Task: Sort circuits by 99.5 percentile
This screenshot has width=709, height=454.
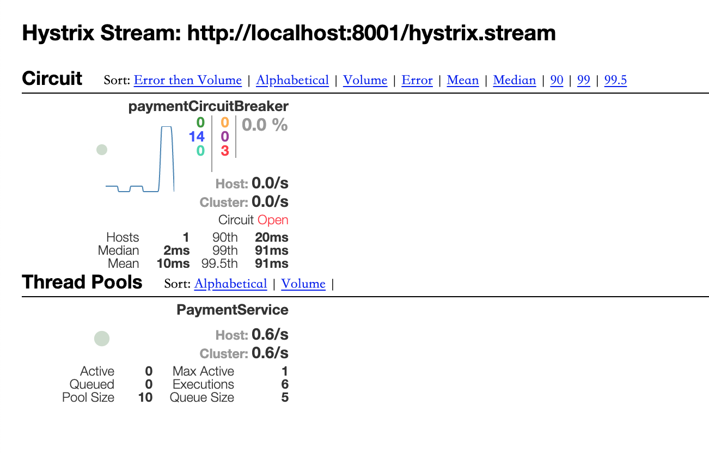Action: tap(615, 81)
